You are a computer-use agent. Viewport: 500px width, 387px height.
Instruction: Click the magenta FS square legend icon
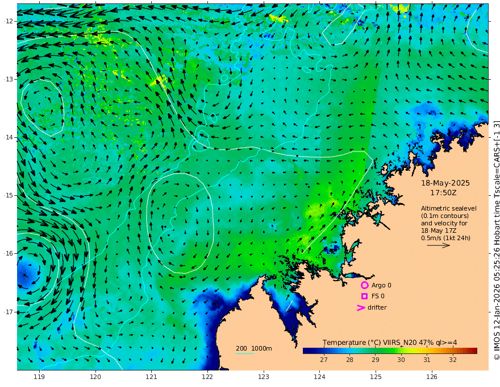(x=364, y=297)
